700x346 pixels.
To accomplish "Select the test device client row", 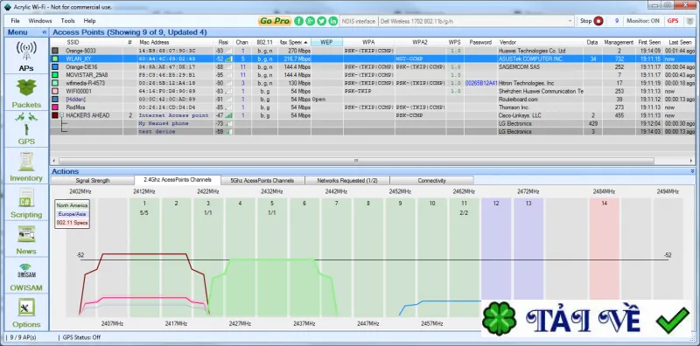I will tap(373, 132).
